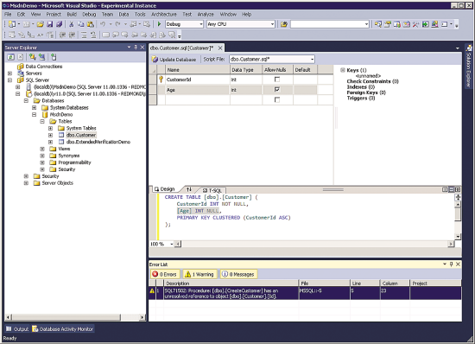
Task: Open the Database Activity Monitor tab
Action: (63, 328)
